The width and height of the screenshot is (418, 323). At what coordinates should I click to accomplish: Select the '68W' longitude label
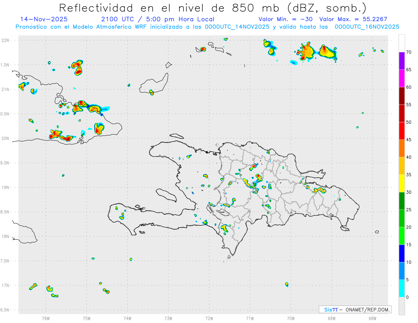click(x=372, y=318)
